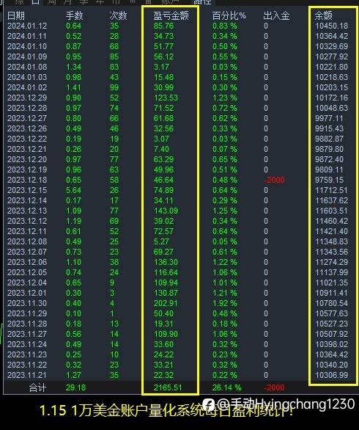Click the profit value 3.17
The height and width of the screenshot is (430, 359).
point(161,68)
